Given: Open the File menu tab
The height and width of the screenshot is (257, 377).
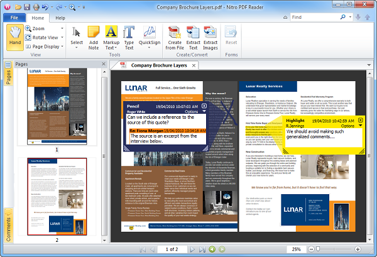Looking at the screenshot, I should [x=14, y=18].
